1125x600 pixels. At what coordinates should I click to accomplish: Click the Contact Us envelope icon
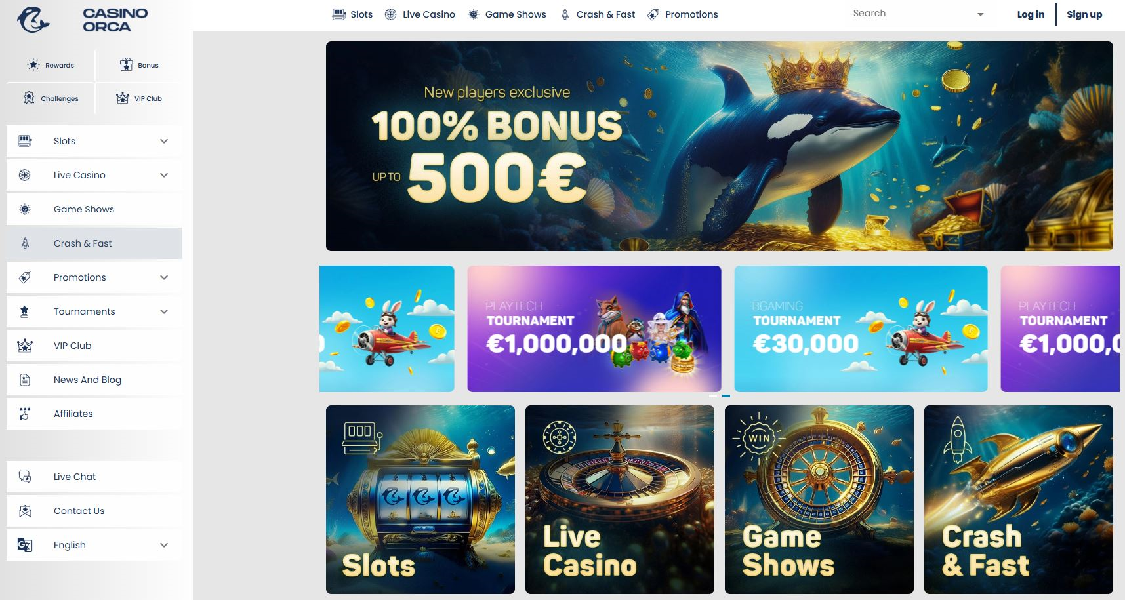[25, 511]
